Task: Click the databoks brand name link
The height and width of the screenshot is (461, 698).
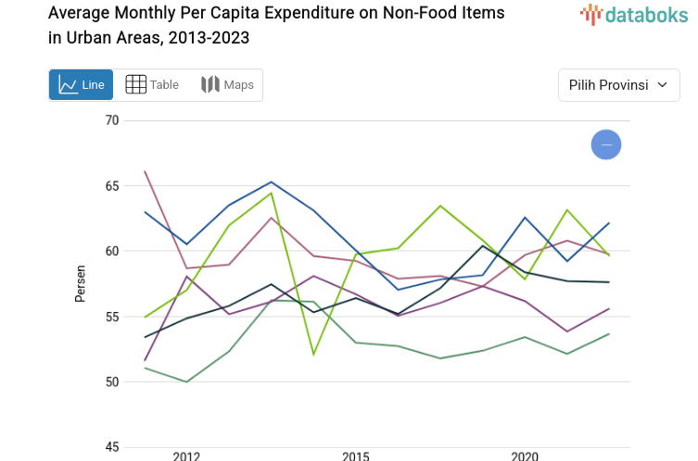Action: [647, 14]
